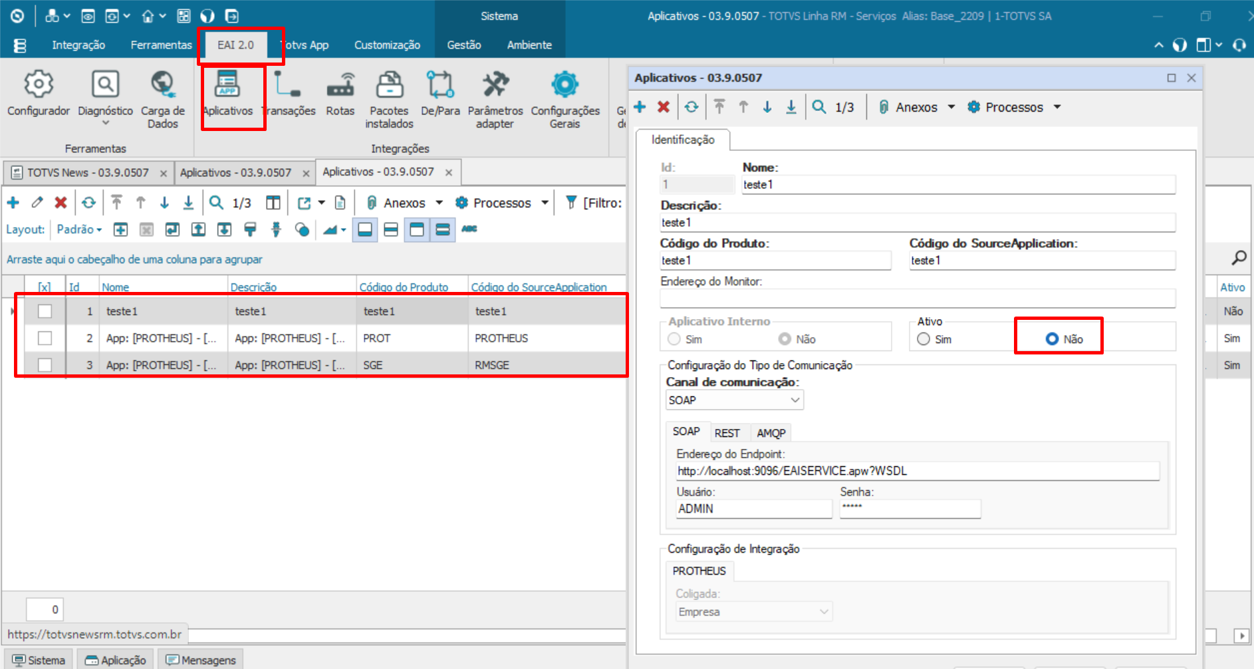The height and width of the screenshot is (669, 1254).
Task: Click the pencil edit icon in grid toolbar
Action: [x=37, y=203]
